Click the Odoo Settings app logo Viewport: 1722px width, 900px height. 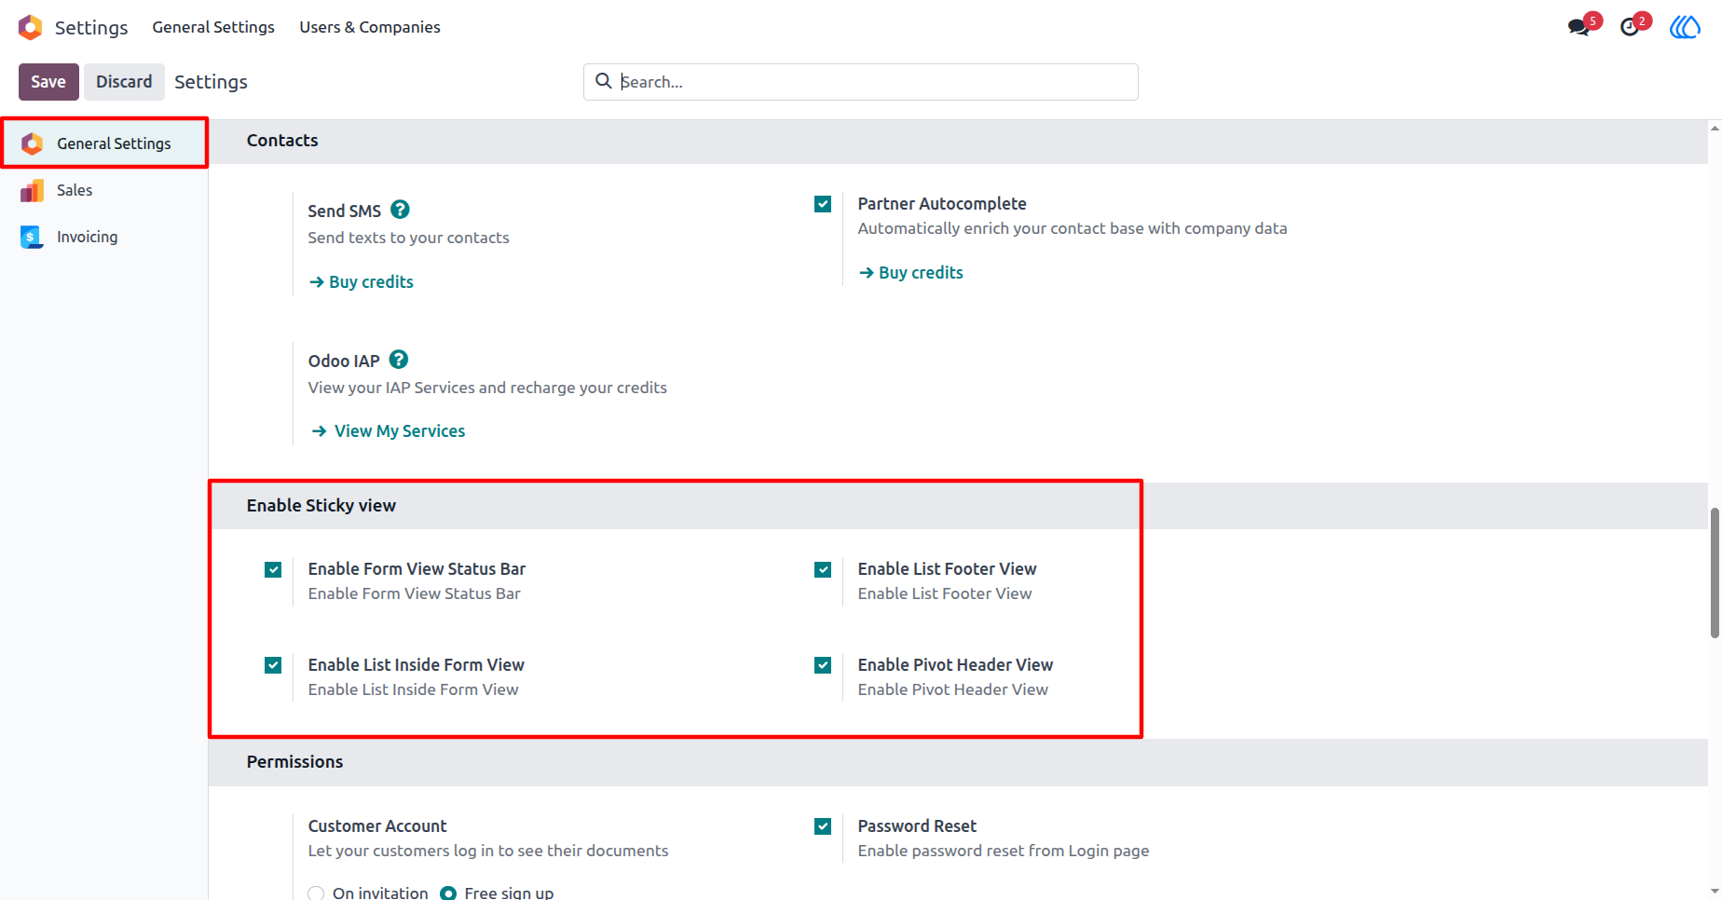click(31, 27)
